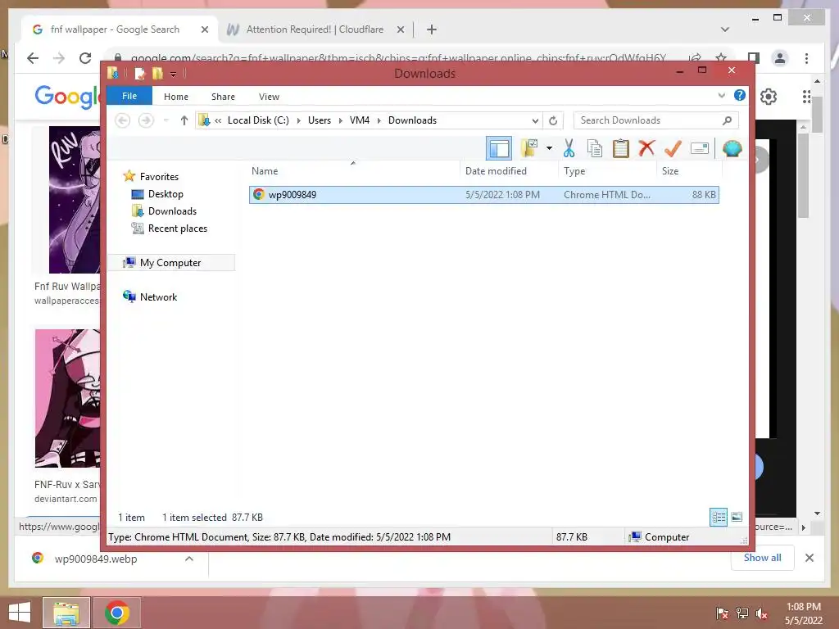Screen dimensions: 839x629
Task: Close the Chrome downloads bar
Action: point(809,558)
